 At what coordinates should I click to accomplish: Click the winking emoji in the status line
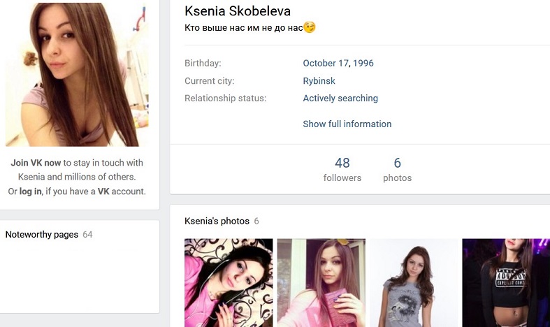coord(310,27)
